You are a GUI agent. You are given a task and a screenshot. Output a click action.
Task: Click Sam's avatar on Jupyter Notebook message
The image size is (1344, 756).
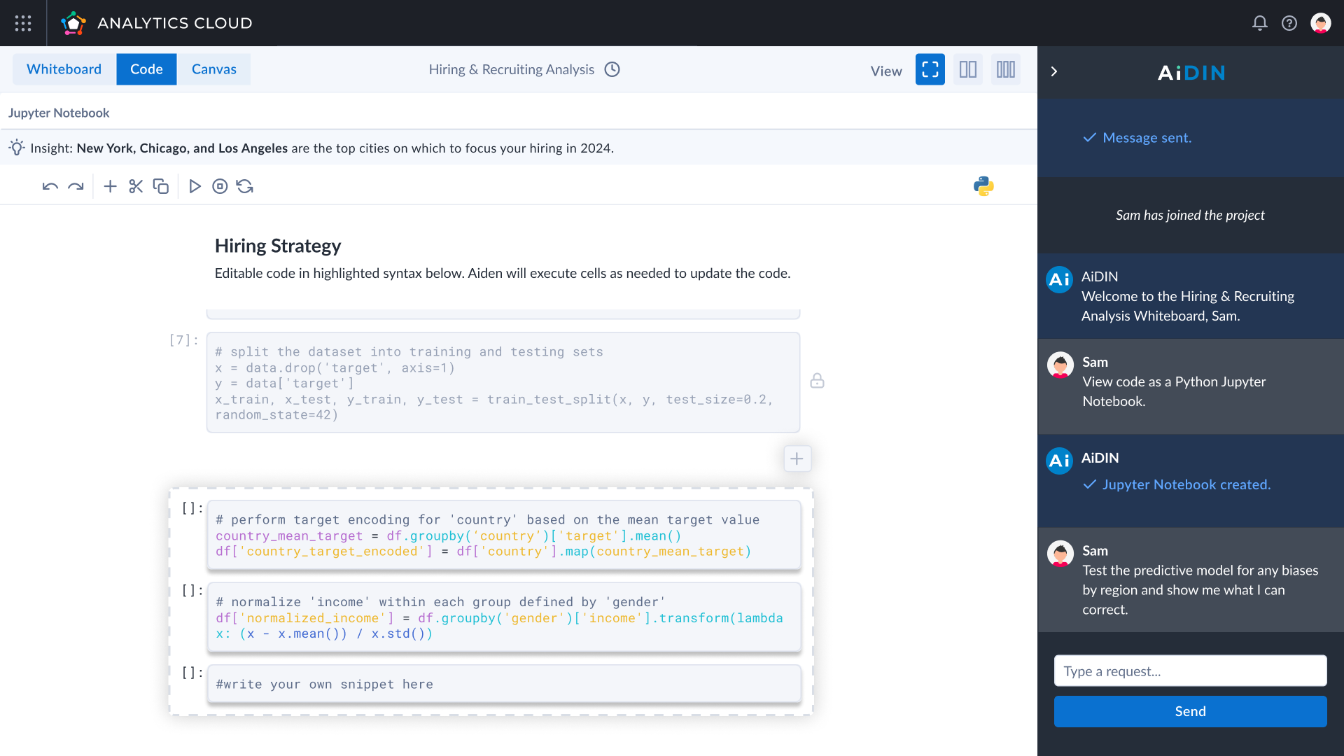pyautogui.click(x=1060, y=365)
